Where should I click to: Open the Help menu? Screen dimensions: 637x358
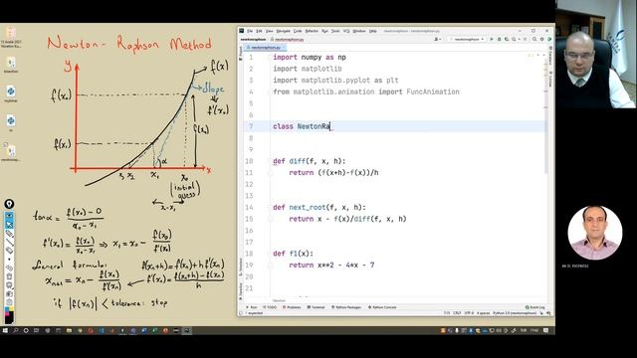tap(372, 31)
